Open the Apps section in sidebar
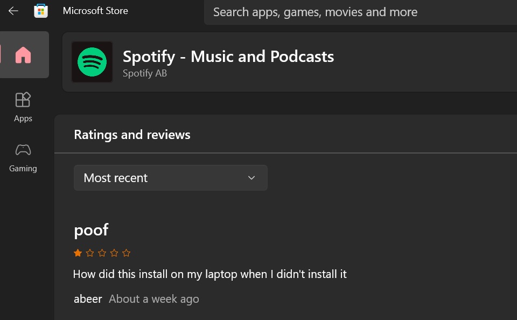 (x=23, y=107)
